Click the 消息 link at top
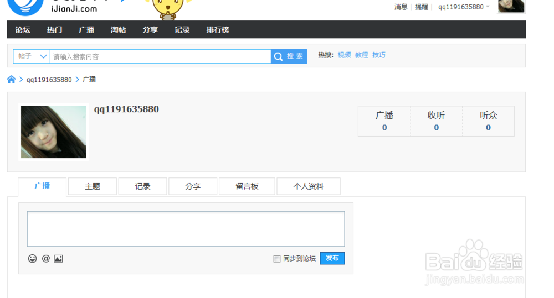Viewport: 554px width, 298px height. 401,7
